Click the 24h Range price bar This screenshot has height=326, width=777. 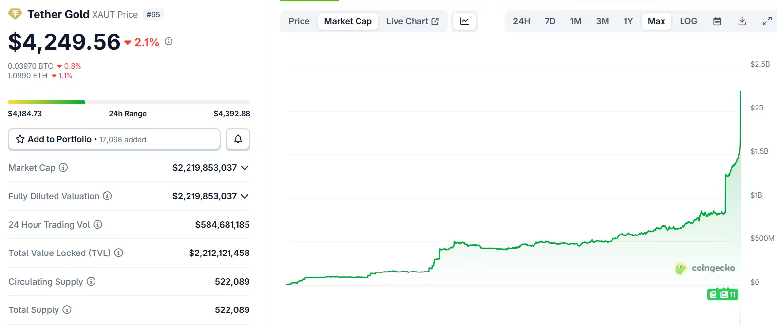pos(129,102)
